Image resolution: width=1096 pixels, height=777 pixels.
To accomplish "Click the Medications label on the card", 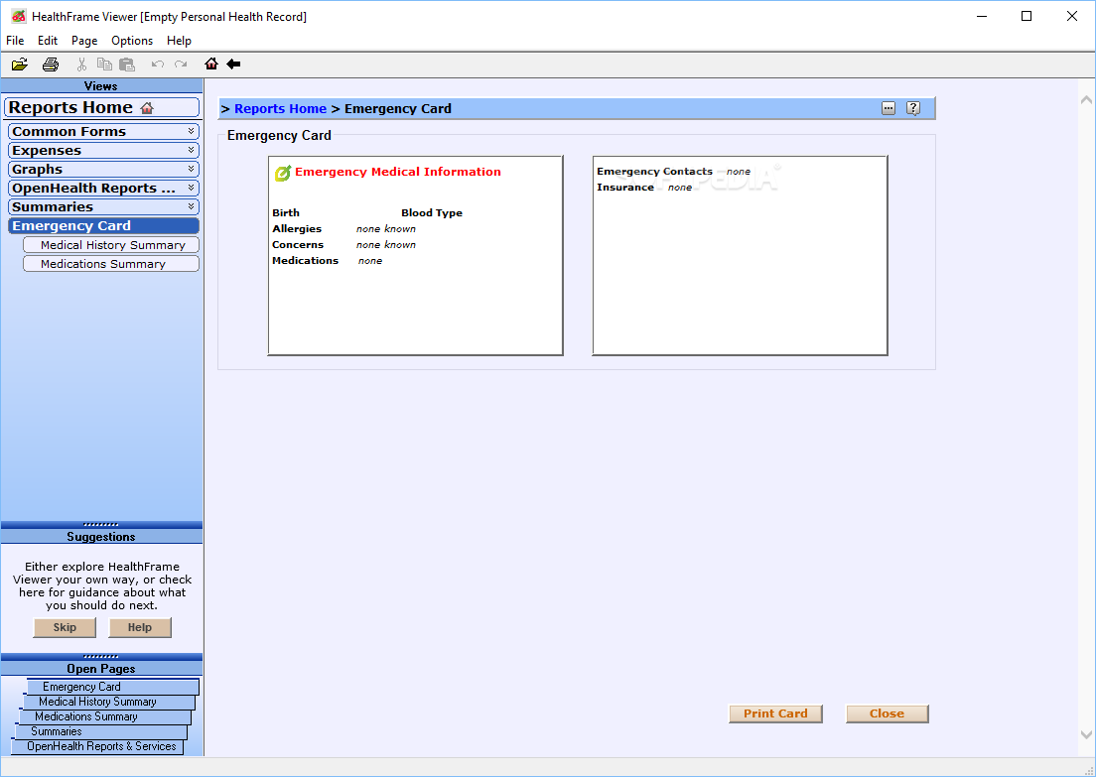I will pos(305,261).
